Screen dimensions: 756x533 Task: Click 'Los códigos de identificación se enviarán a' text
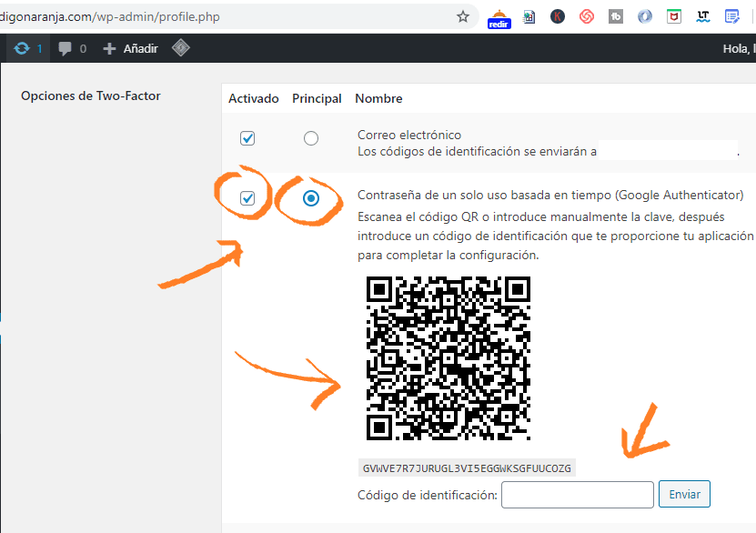coord(478,151)
